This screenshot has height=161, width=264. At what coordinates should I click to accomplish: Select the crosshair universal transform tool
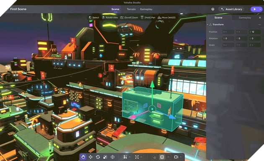[113, 157]
